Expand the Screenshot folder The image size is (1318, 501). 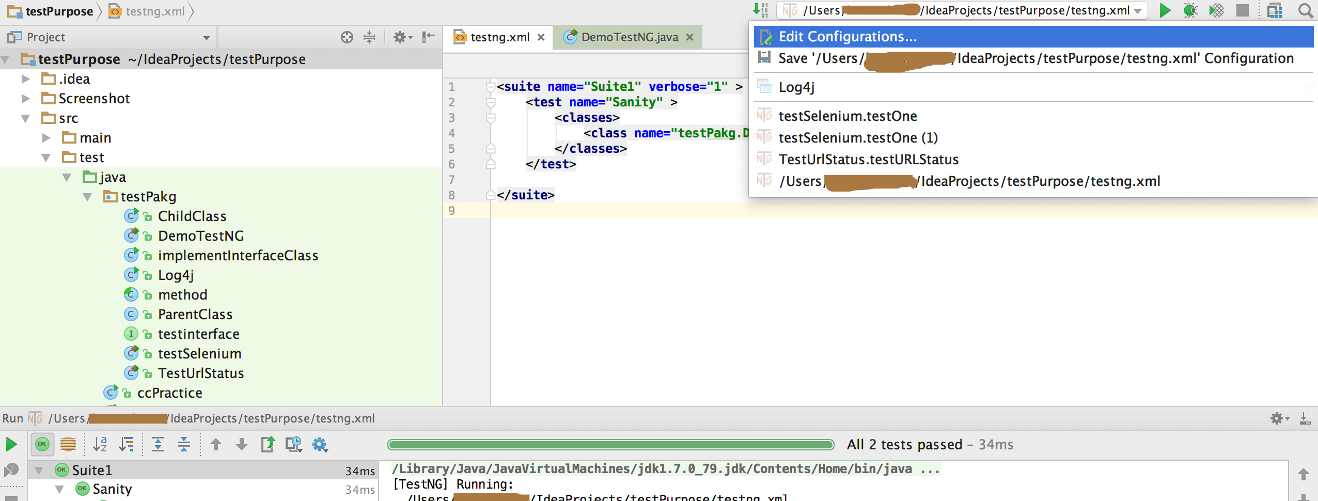pos(25,99)
